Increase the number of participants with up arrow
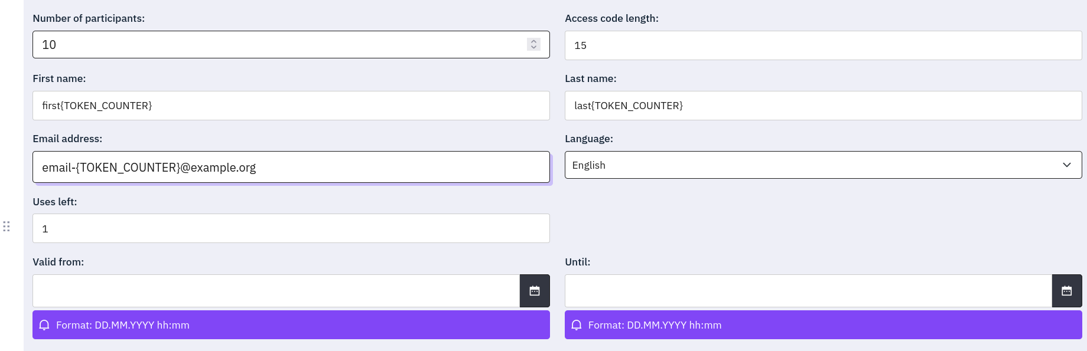The image size is (1087, 351). click(x=533, y=41)
